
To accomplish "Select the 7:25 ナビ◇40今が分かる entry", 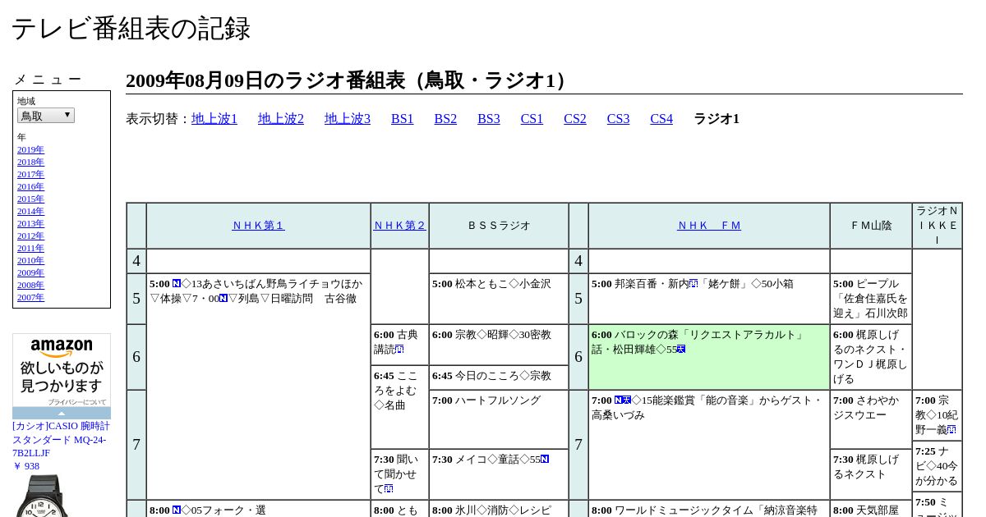I will pyautogui.click(x=938, y=466).
